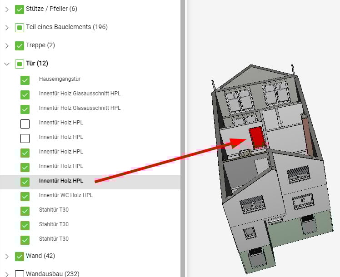Click the red highlighted door in 3D model
Viewport: 340px width, 277px height.
tap(256, 138)
